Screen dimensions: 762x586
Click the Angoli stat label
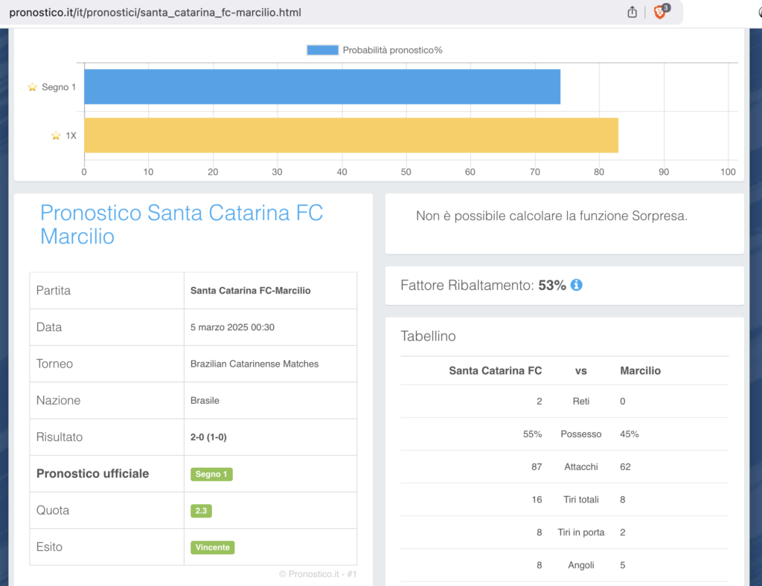tap(580, 565)
